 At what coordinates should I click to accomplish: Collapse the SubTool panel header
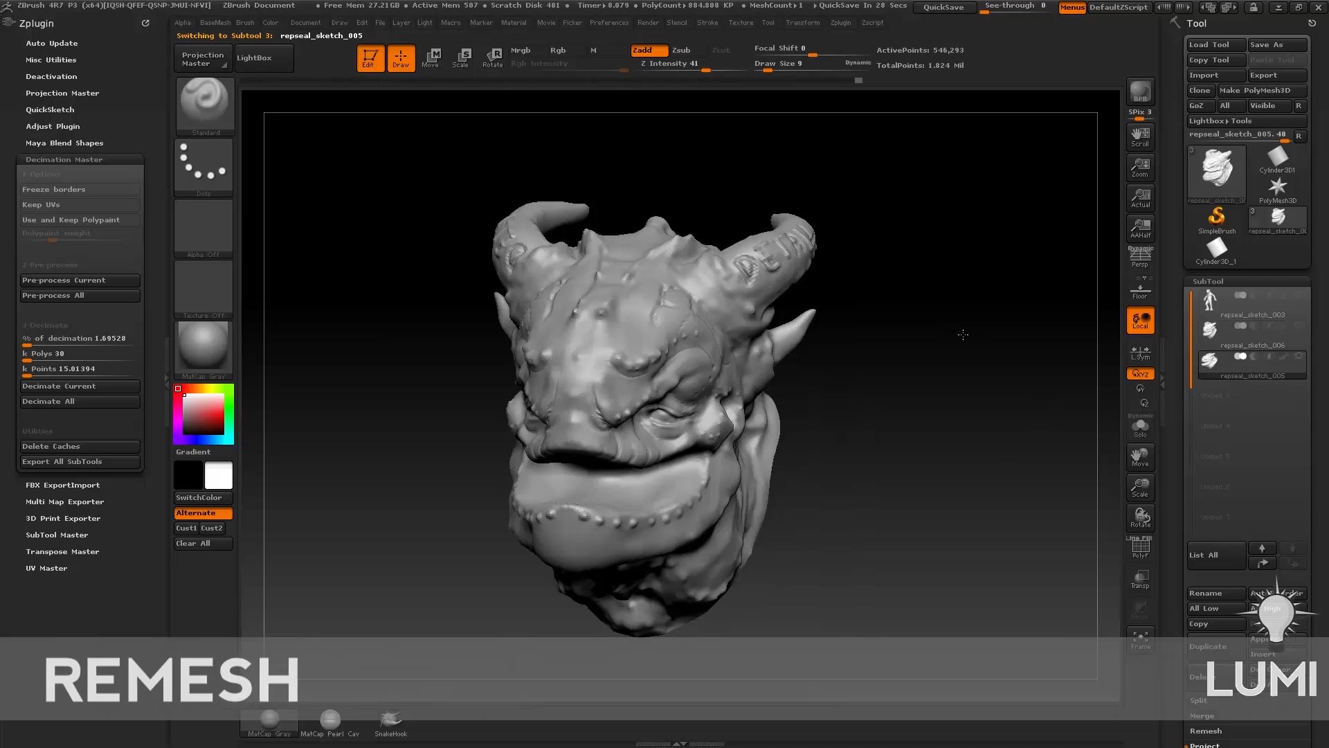click(1208, 281)
